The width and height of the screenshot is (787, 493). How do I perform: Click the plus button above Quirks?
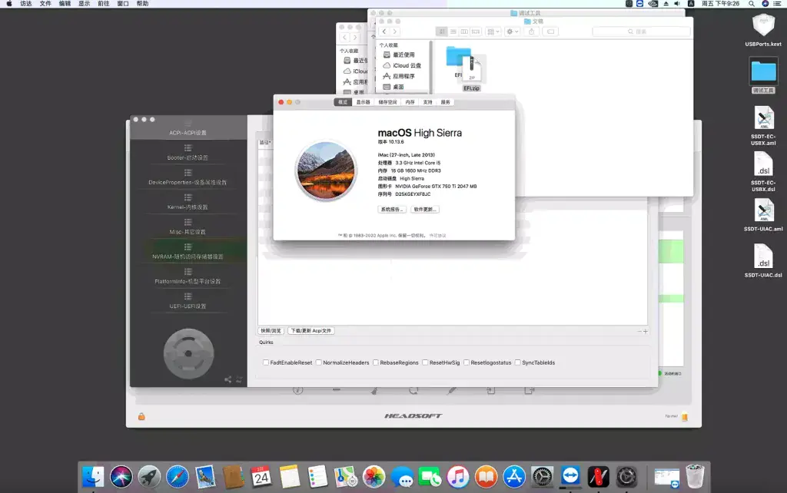pos(646,331)
